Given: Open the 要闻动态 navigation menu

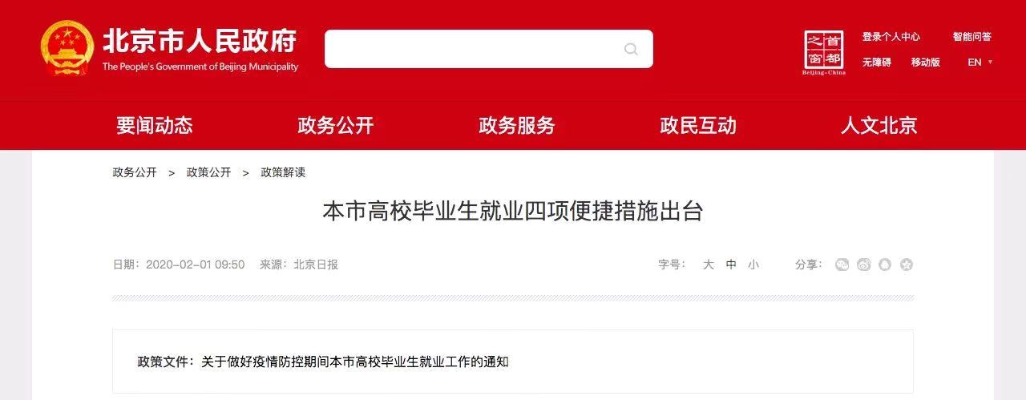Looking at the screenshot, I should (155, 126).
